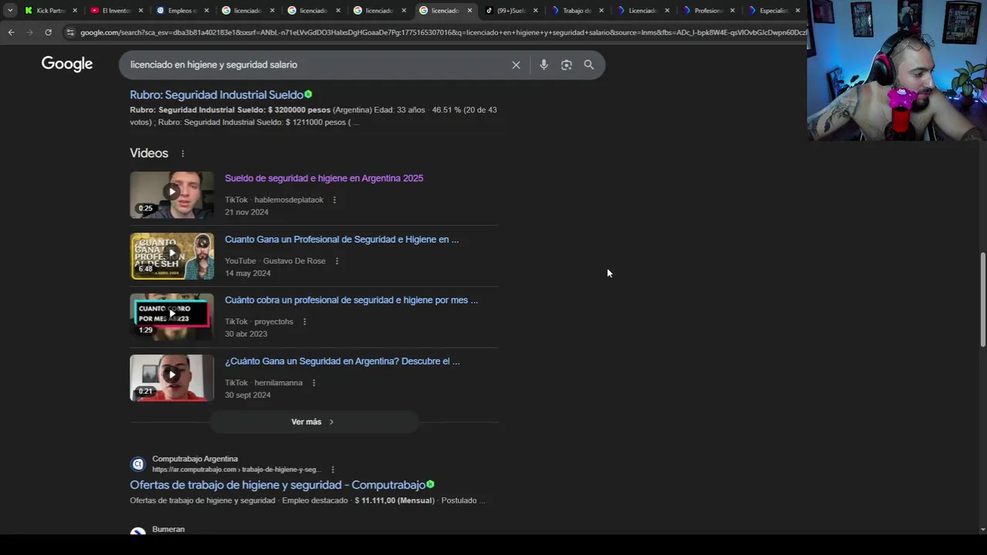
Task: Click the browser forward arrow
Action: pos(29,32)
